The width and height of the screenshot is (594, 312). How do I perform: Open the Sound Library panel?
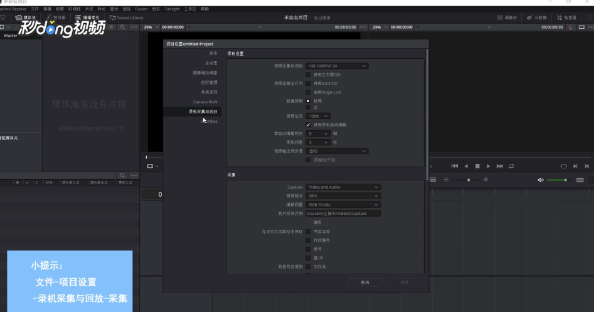[126, 18]
